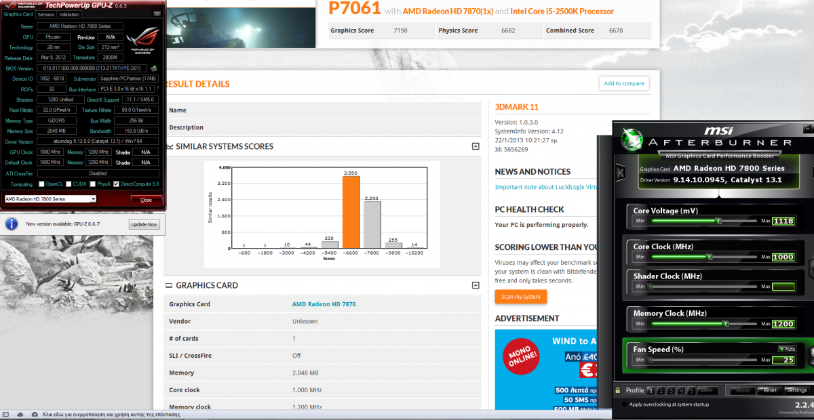
Task: Click the Combined Score value 6678
Action: pos(616,30)
